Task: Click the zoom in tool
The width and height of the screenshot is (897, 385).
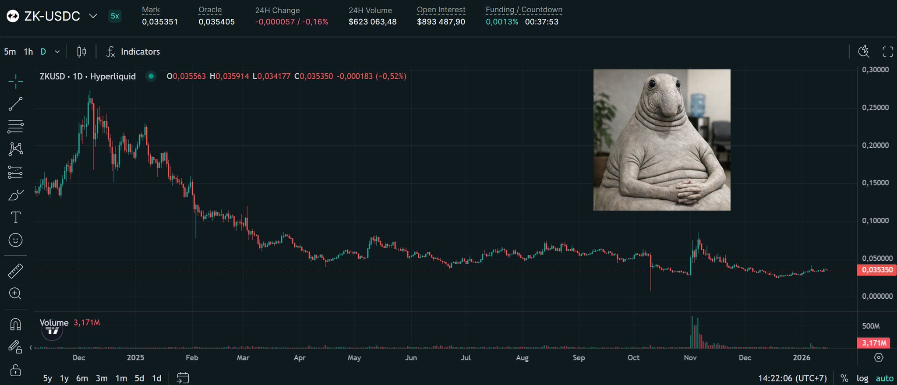Action: (16, 293)
